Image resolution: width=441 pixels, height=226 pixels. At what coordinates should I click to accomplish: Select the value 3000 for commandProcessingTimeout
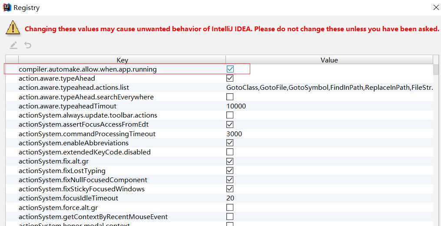[x=234, y=134]
